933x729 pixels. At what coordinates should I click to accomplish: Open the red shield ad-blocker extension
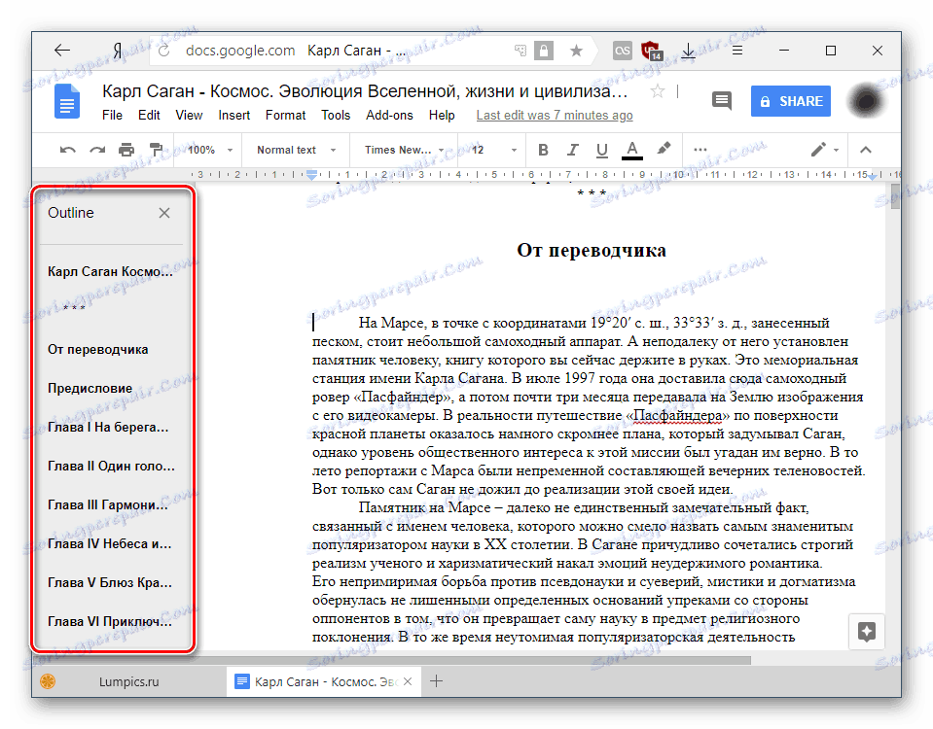(652, 52)
